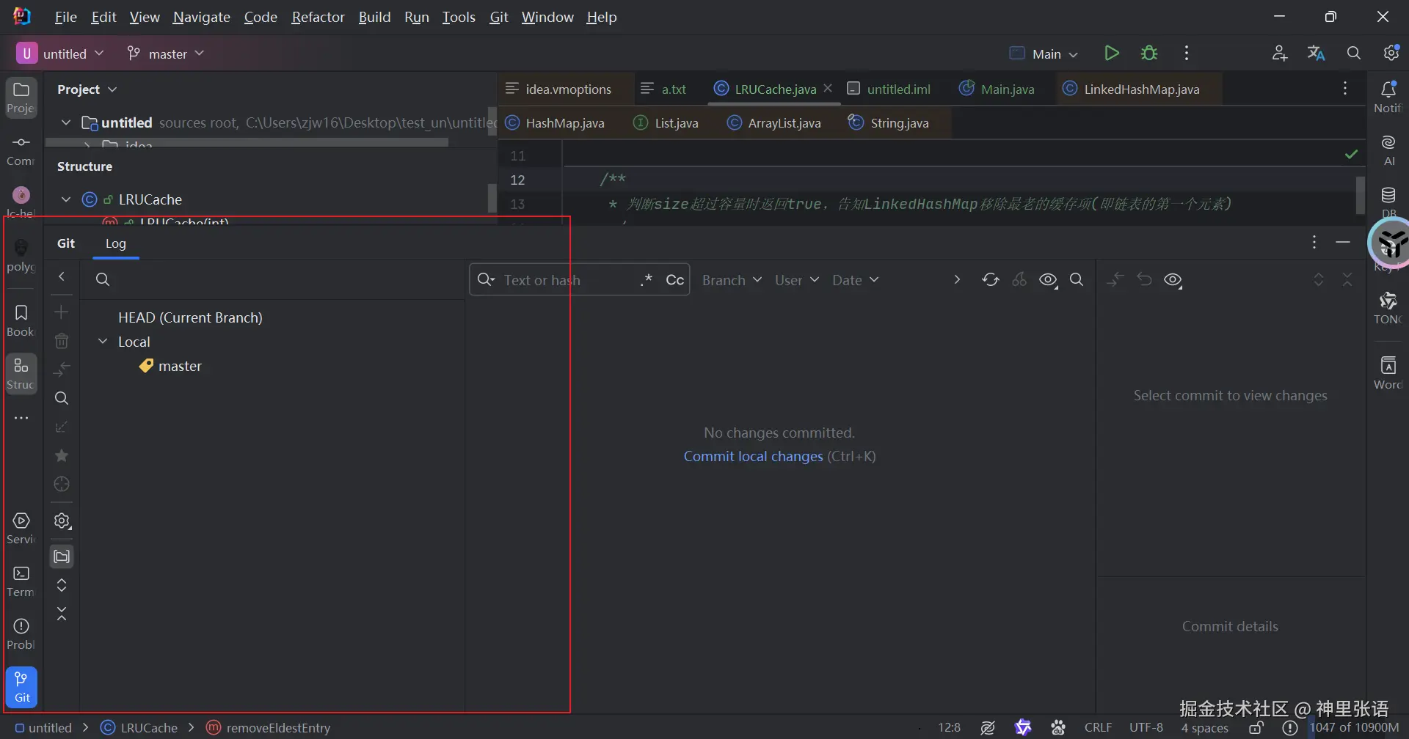Click the UTF-8 encoding in status bar
The image size is (1409, 739).
[x=1146, y=727]
